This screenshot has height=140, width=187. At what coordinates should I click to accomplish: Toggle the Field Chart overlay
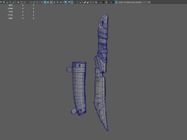click(31, 2)
